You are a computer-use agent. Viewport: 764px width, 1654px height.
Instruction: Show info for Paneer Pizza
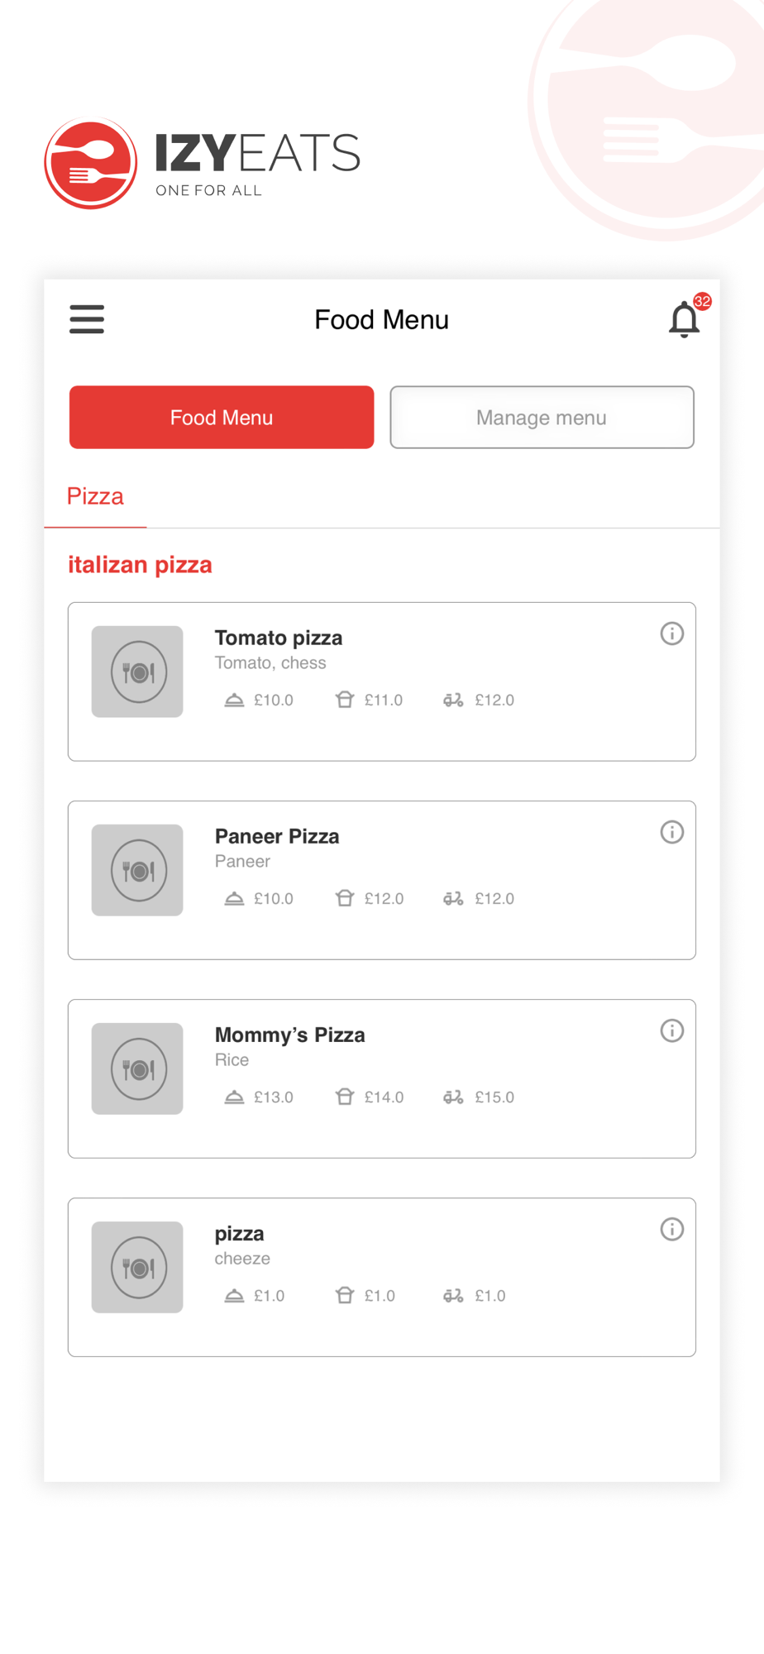tap(671, 832)
